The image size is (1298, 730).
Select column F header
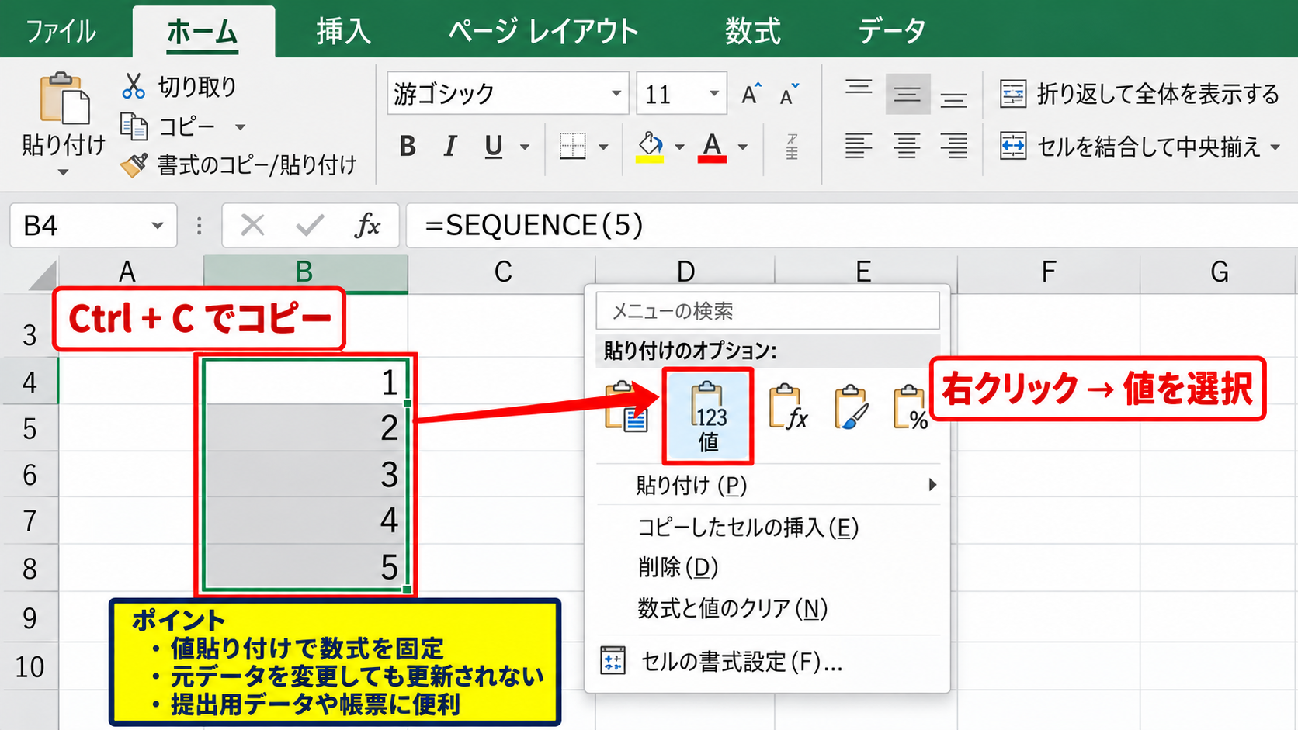(x=1048, y=272)
